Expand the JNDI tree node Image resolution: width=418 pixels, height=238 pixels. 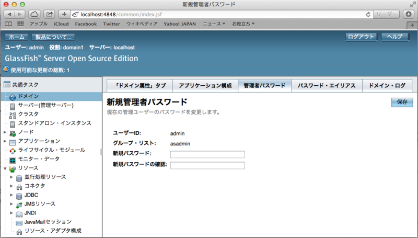[11, 213]
